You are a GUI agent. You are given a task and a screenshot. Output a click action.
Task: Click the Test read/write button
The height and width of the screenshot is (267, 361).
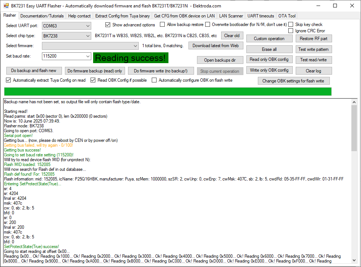pyautogui.click(x=314, y=60)
